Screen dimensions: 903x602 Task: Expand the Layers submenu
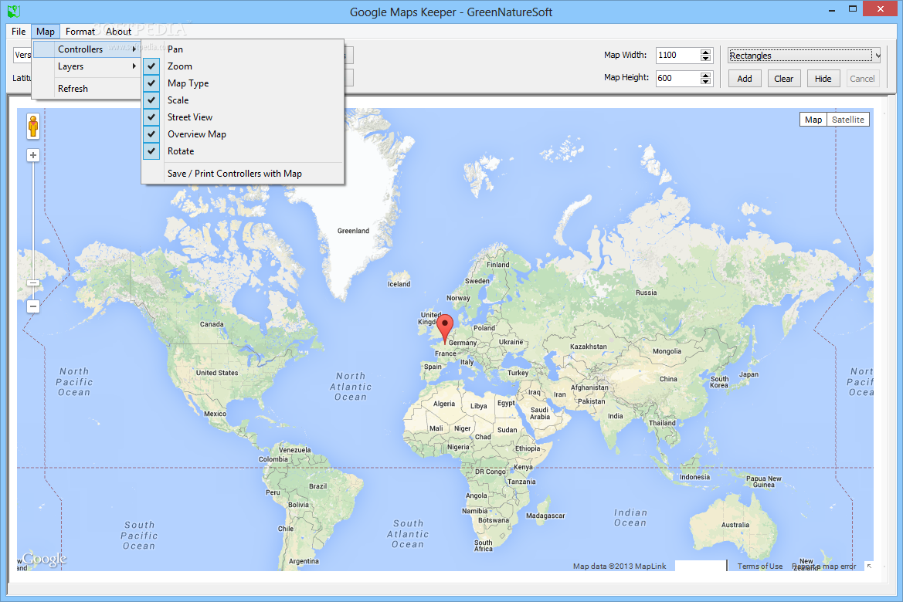coord(87,66)
